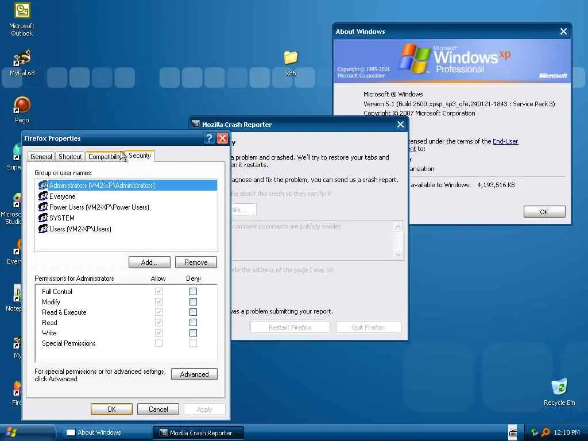The width and height of the screenshot is (588, 441).
Task: Close the About Windows dialog
Action: [563, 32]
